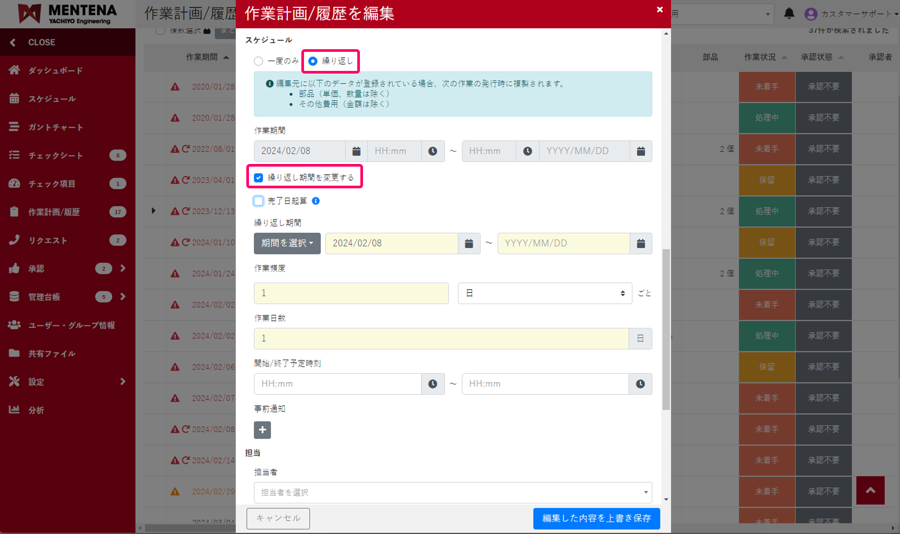The image size is (900, 534).
Task: Go to チェックシート menu item
Action: 55,156
